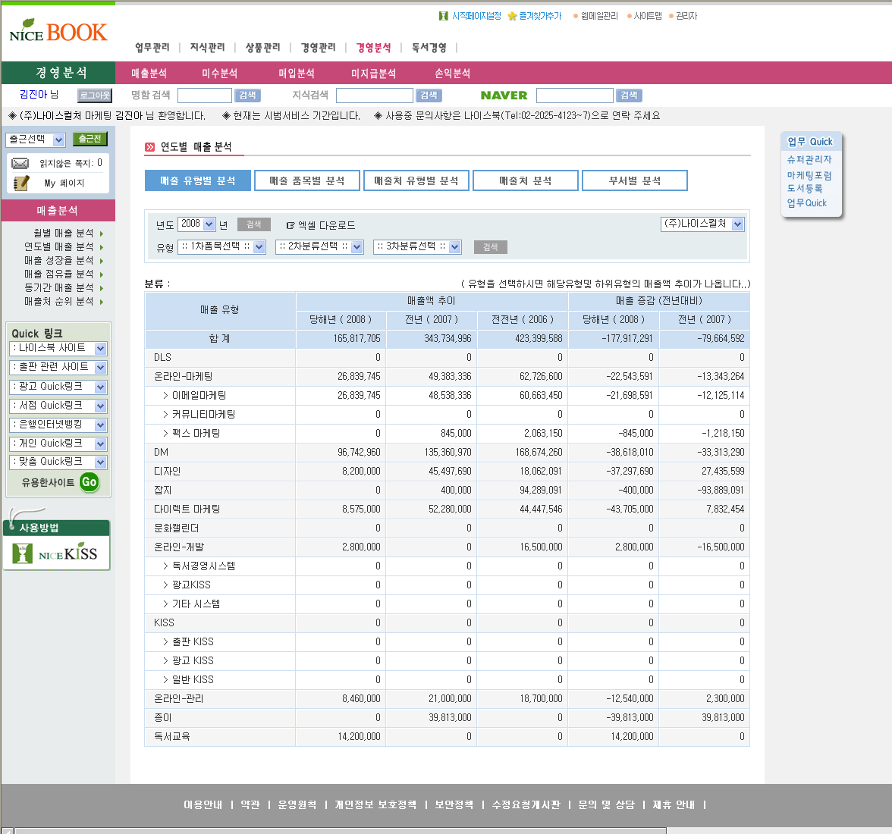The image size is (892, 834).
Task: Click the 시작페이지설정 green icon
Action: [444, 16]
